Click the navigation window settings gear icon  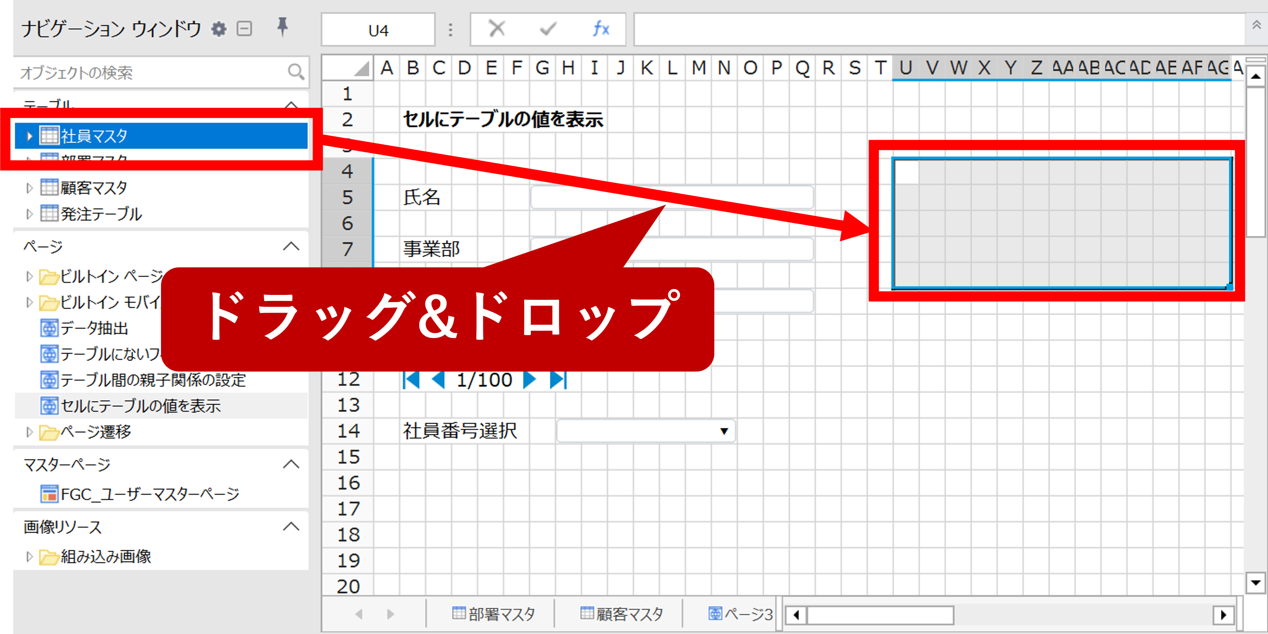pyautogui.click(x=218, y=29)
